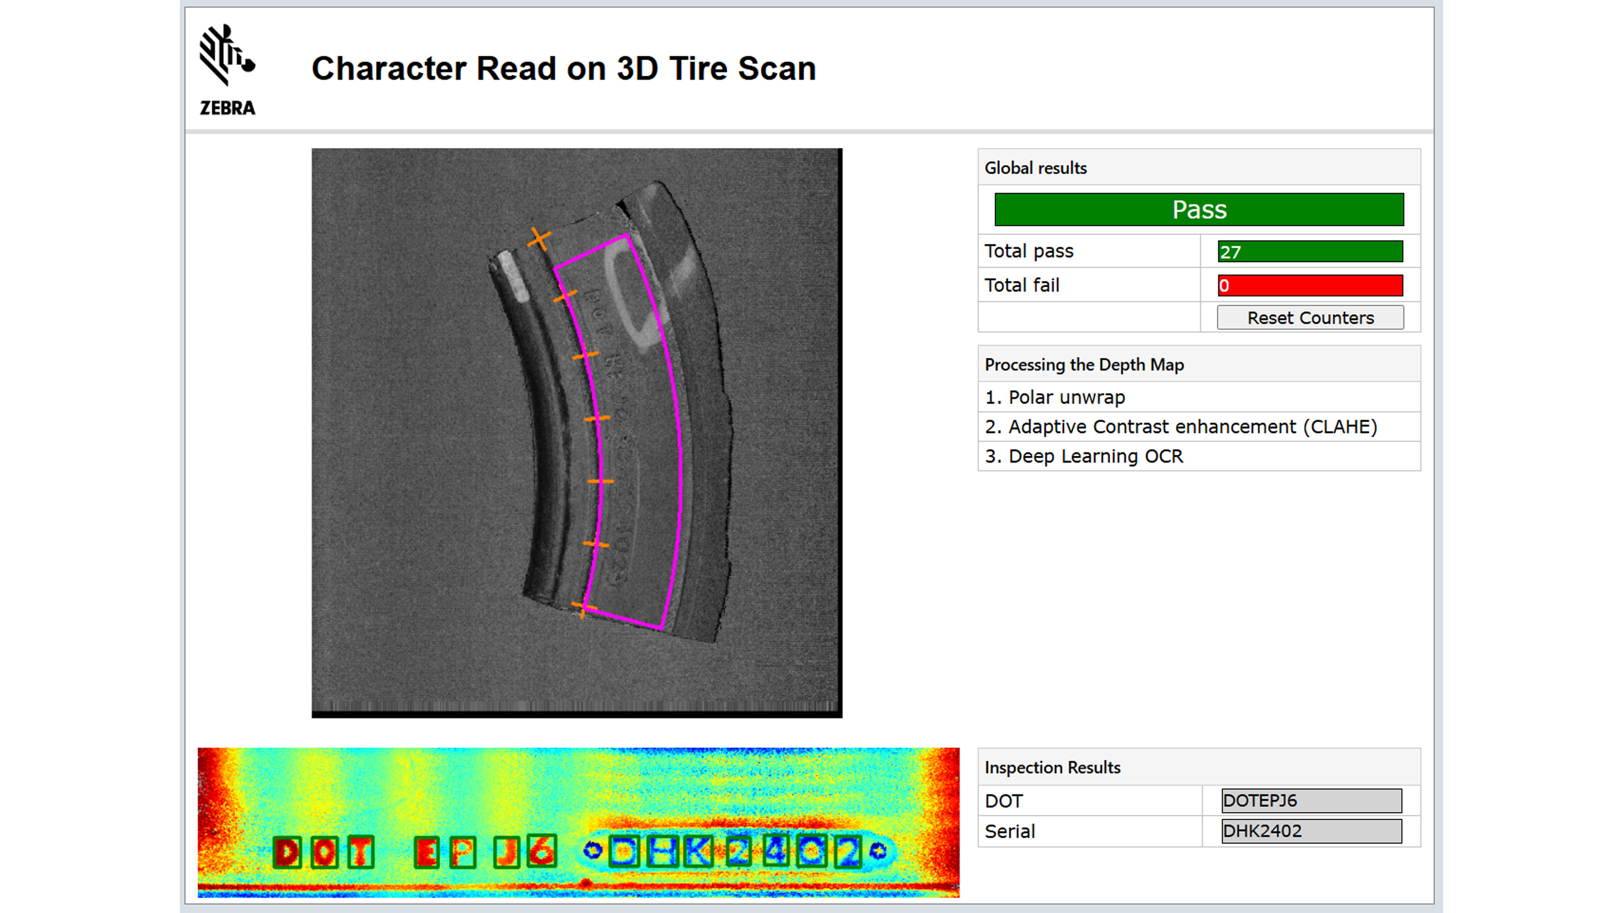1623x913 pixels.
Task: Click the Processing the Depth Map header
Action: pos(1083,364)
